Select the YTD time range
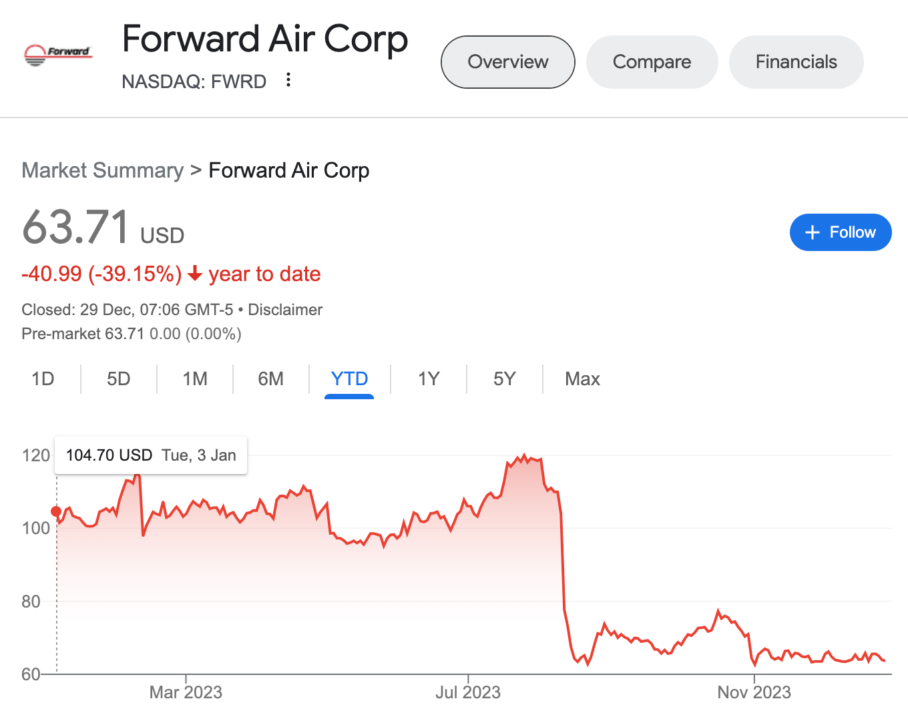This screenshot has height=713, width=908. pyautogui.click(x=349, y=379)
